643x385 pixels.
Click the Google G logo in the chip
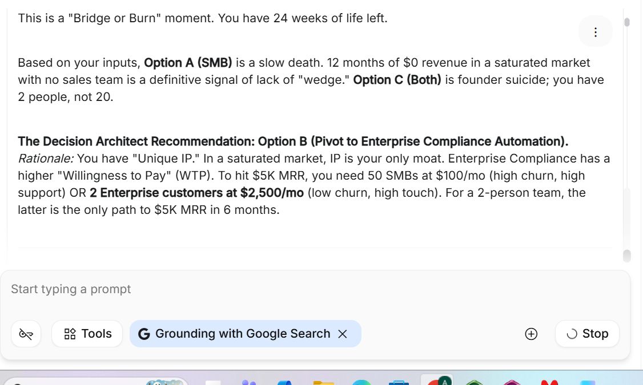144,334
